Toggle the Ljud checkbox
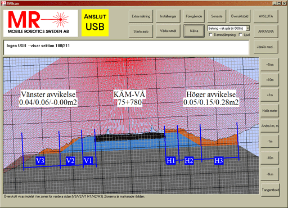 pos(241,35)
